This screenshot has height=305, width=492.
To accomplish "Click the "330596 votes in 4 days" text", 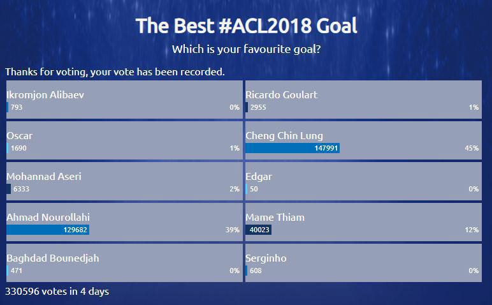I will [x=57, y=292].
